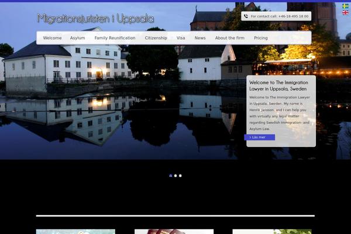
Task: Open the middle passport thumbnail
Action: [174, 232]
